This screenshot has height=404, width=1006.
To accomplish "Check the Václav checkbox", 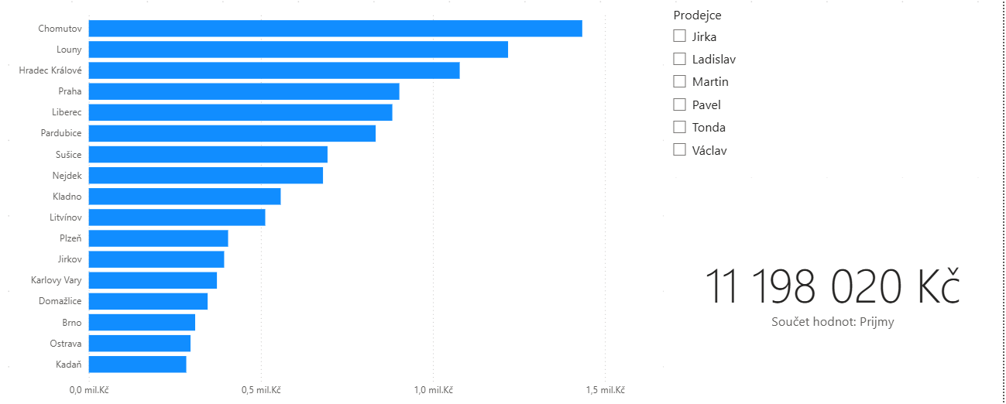I will pos(680,150).
